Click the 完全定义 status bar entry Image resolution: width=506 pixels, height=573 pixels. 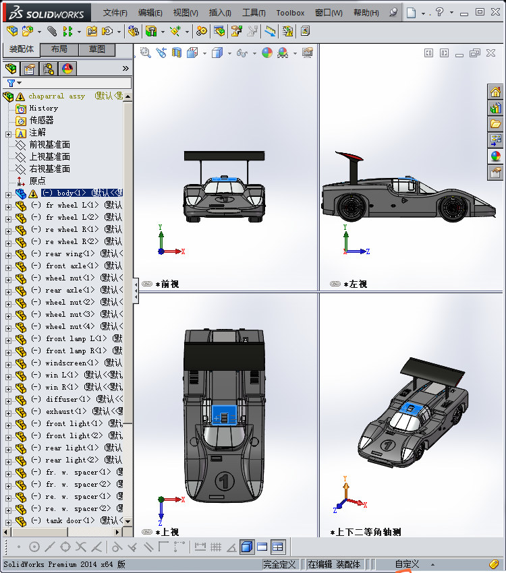pos(280,564)
